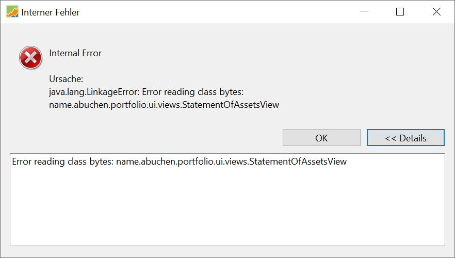The width and height of the screenshot is (455, 258).
Task: Click the gray area right of Internal Error heading
Action: (x=258, y=53)
